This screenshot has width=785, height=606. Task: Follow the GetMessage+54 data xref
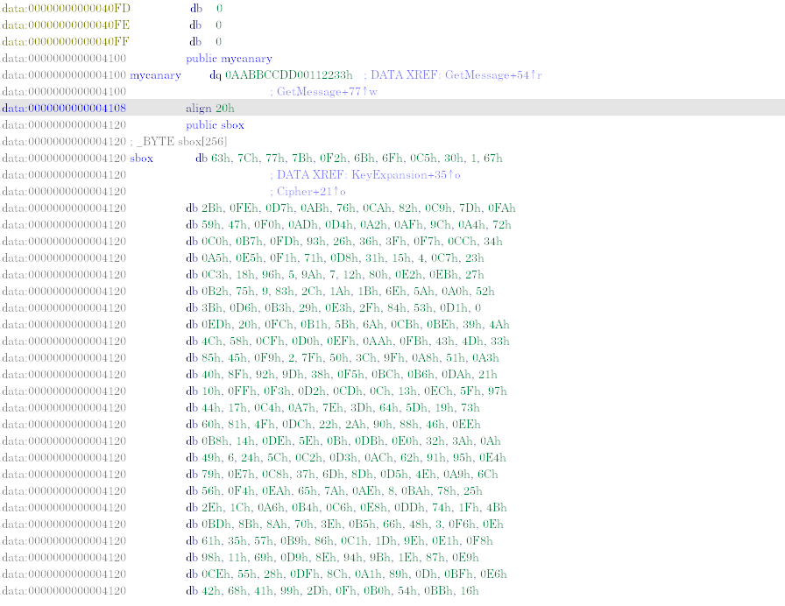[x=493, y=75]
